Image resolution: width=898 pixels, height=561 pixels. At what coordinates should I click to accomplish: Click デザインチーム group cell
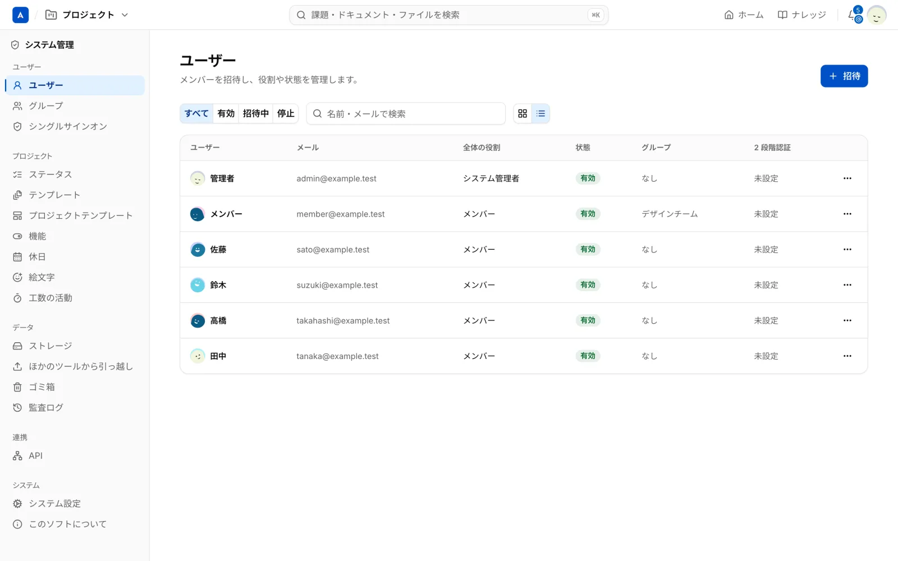(x=670, y=214)
